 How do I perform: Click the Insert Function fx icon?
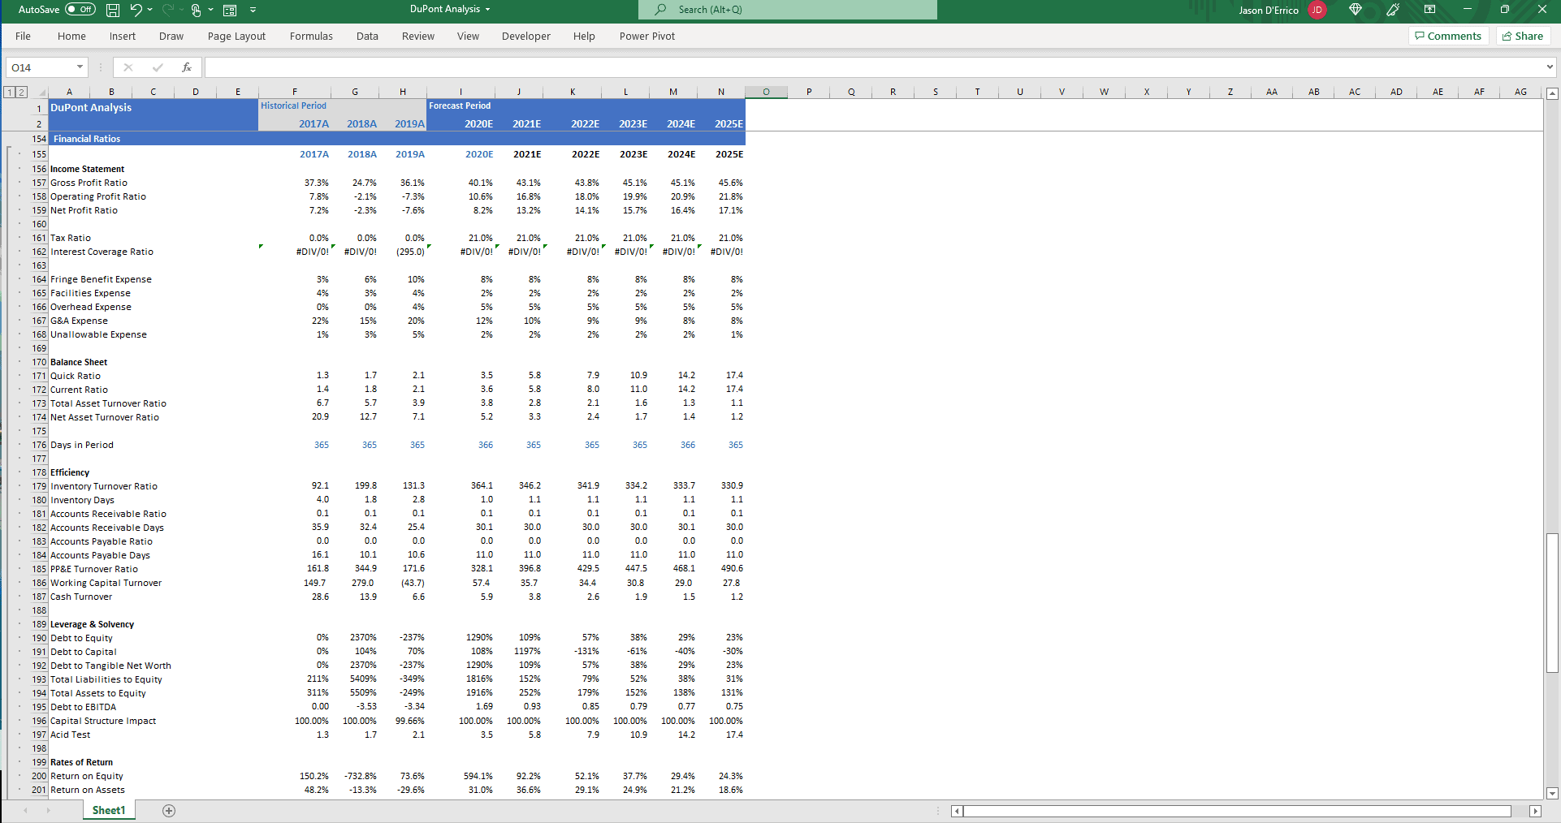[x=187, y=67]
